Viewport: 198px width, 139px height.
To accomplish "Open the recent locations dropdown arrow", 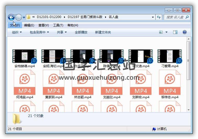I will coord(24,18).
